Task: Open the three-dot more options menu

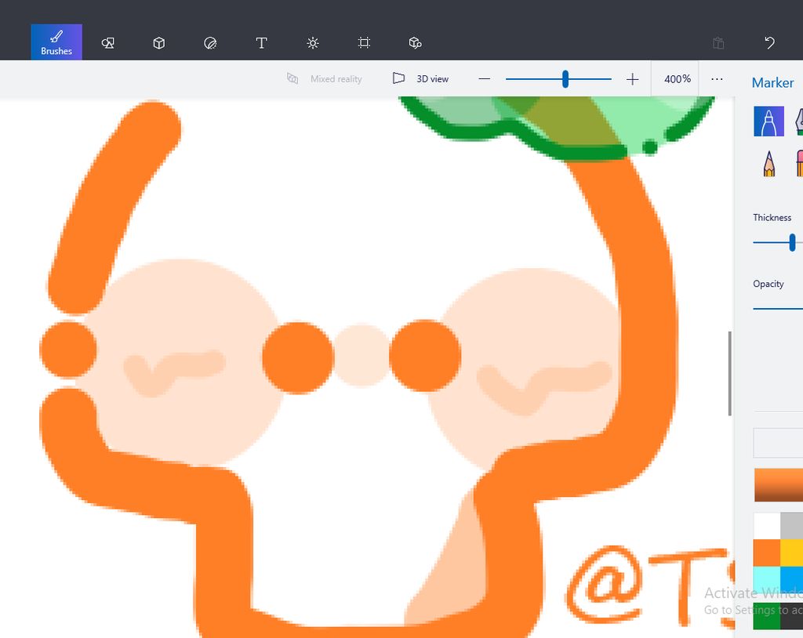Action: (x=717, y=79)
